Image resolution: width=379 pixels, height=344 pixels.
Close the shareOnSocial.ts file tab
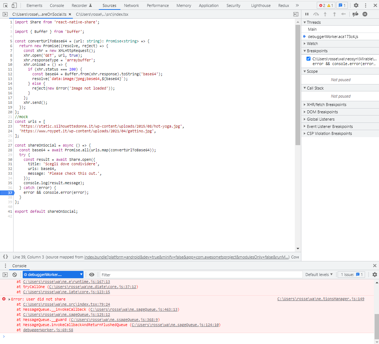pos(70,14)
